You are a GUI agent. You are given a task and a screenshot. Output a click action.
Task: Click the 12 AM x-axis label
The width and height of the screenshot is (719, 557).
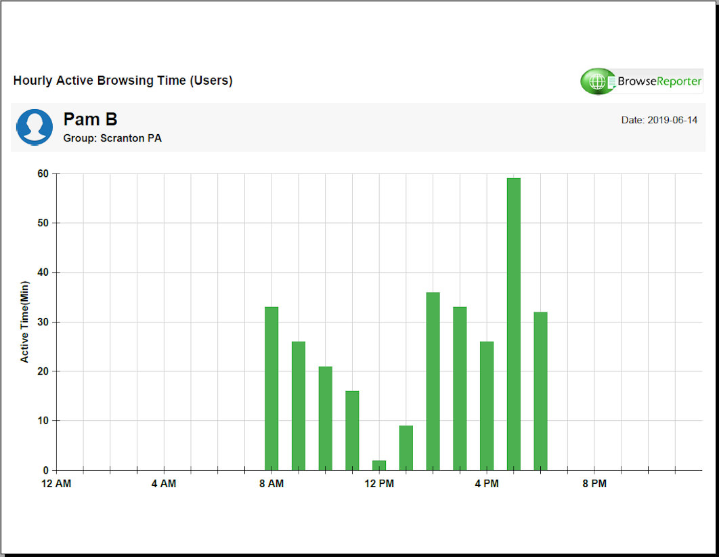(56, 484)
